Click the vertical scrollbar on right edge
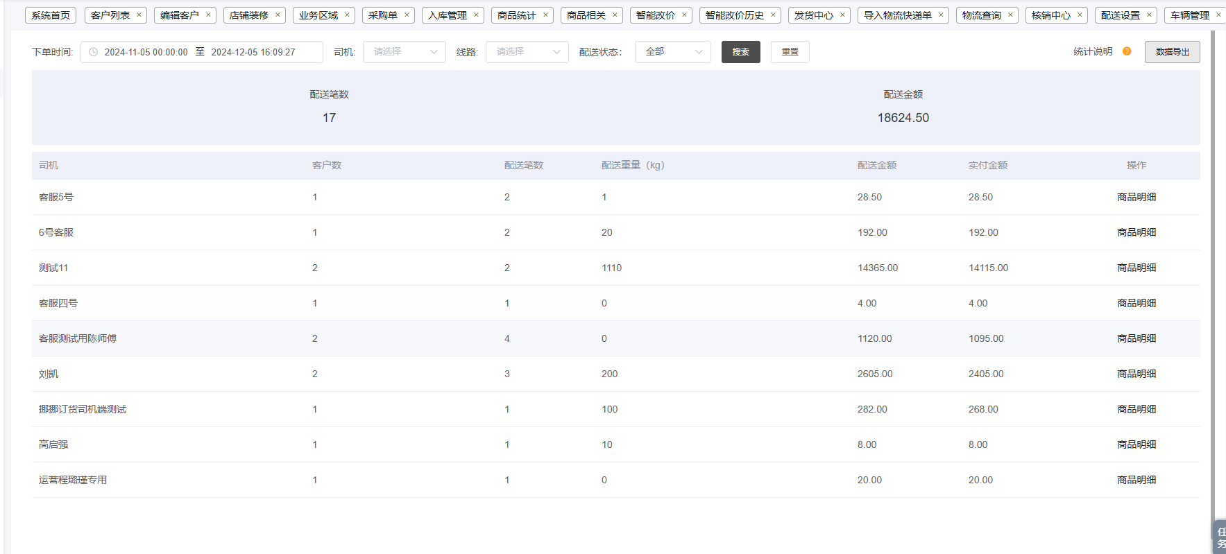1226x554 pixels. [x=1213, y=277]
